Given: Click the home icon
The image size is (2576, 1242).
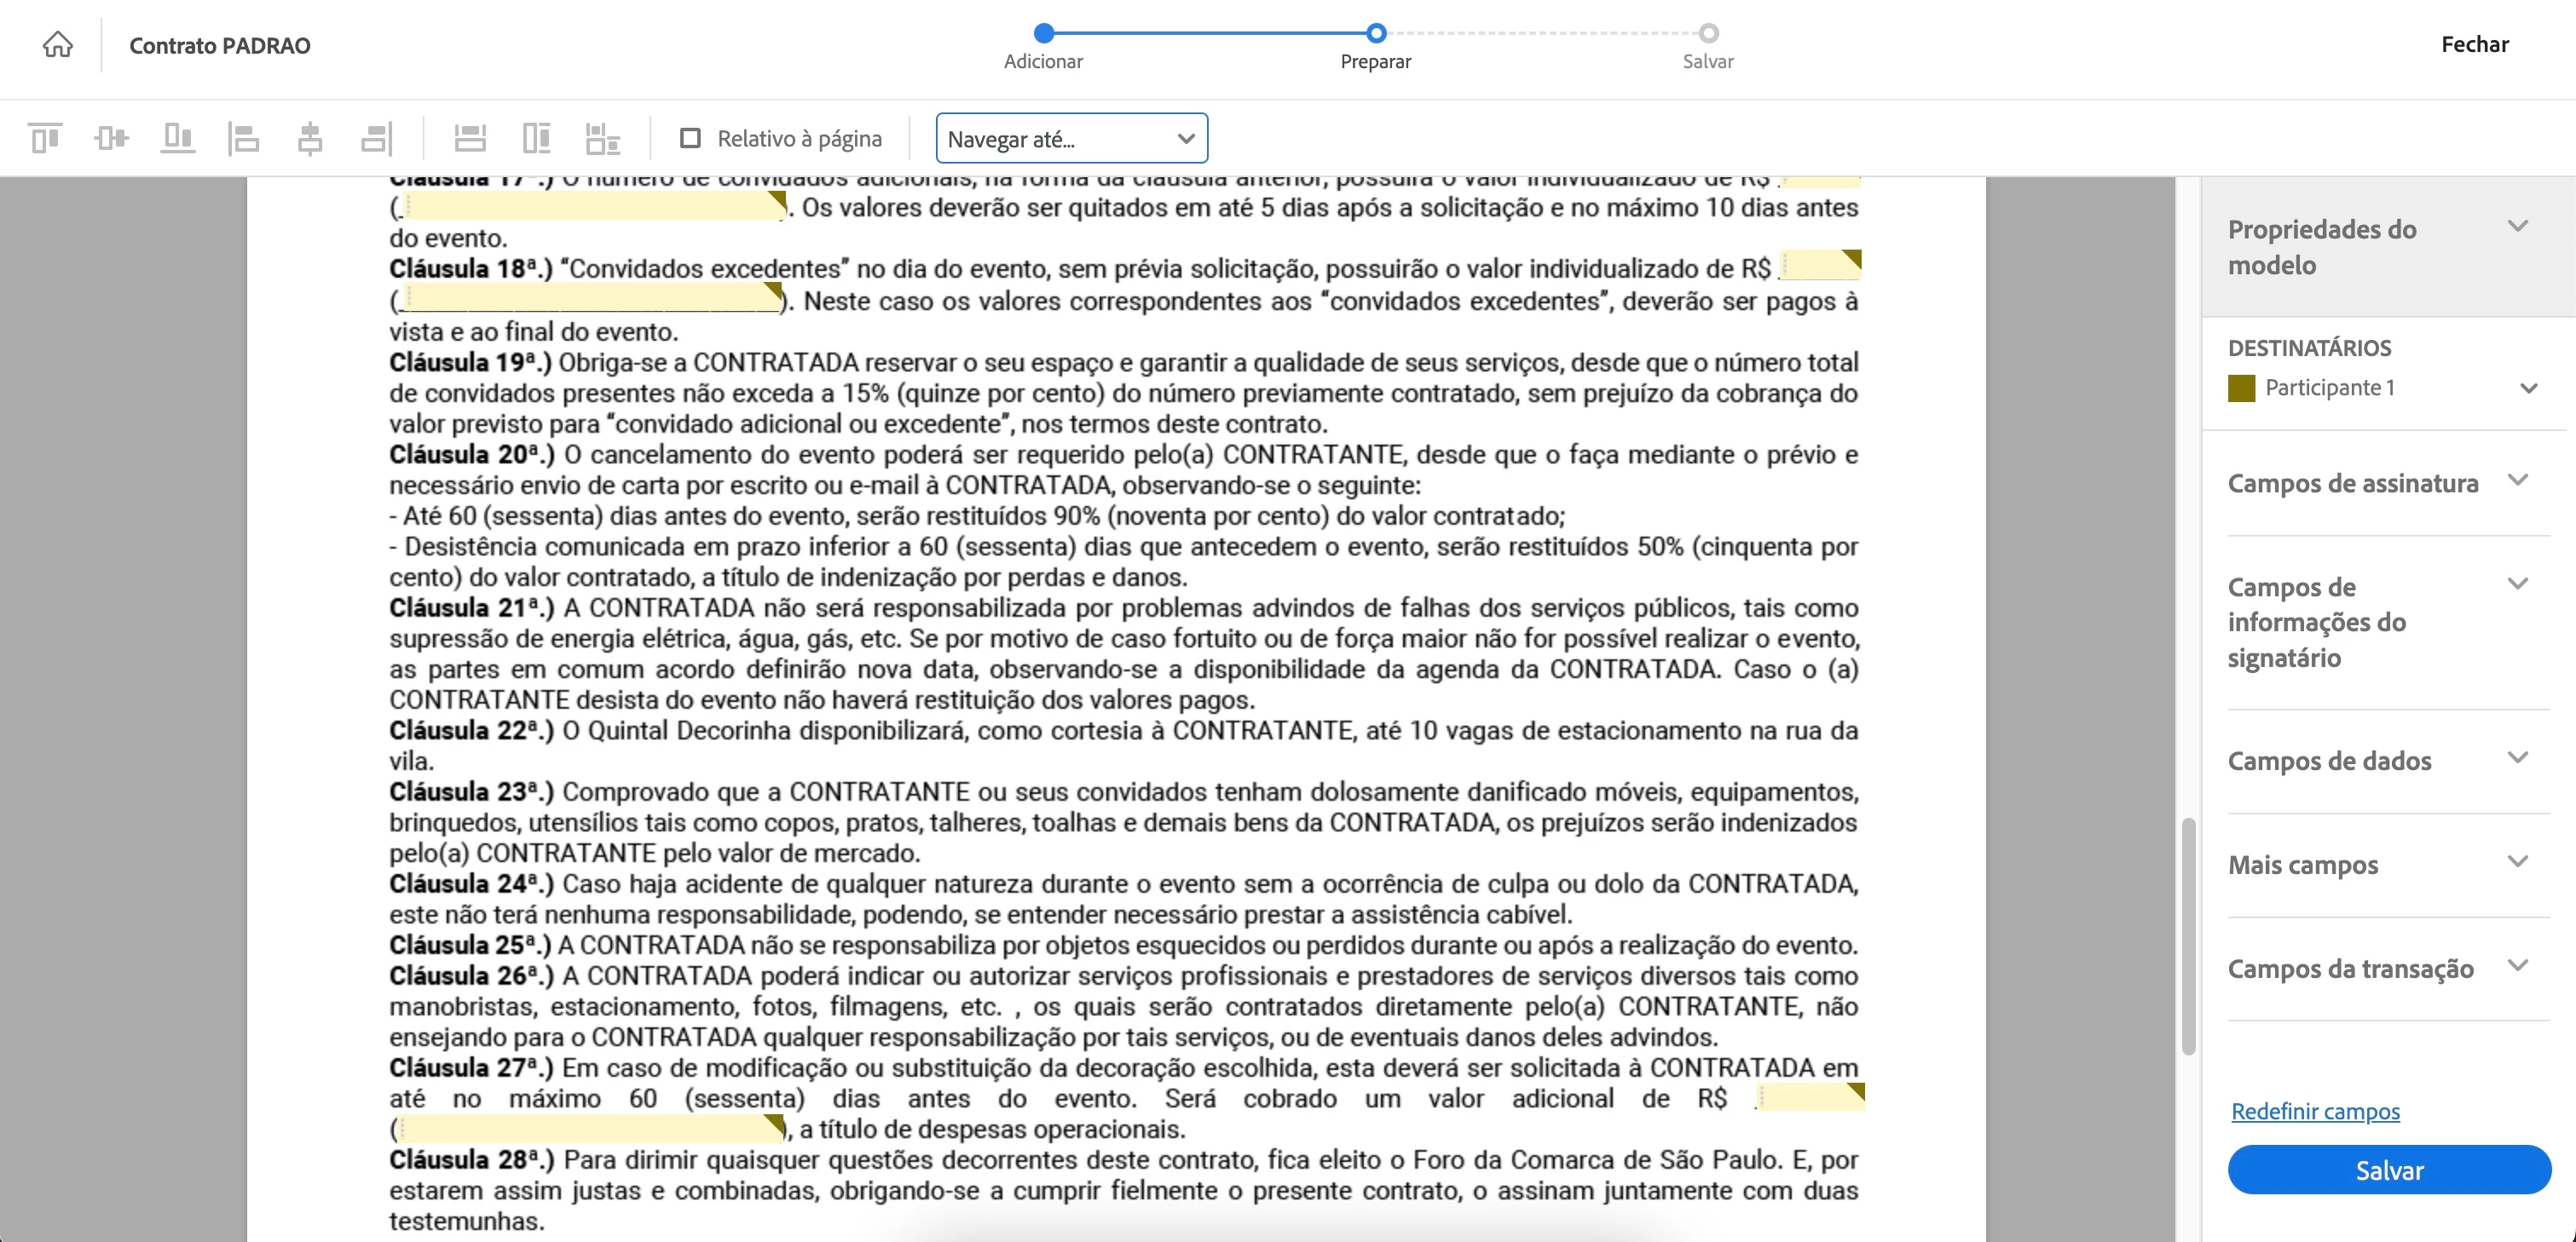Looking at the screenshot, I should click(x=57, y=45).
